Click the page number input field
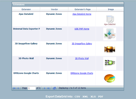The width and height of the screenshot is (136, 99). pos(32,88)
